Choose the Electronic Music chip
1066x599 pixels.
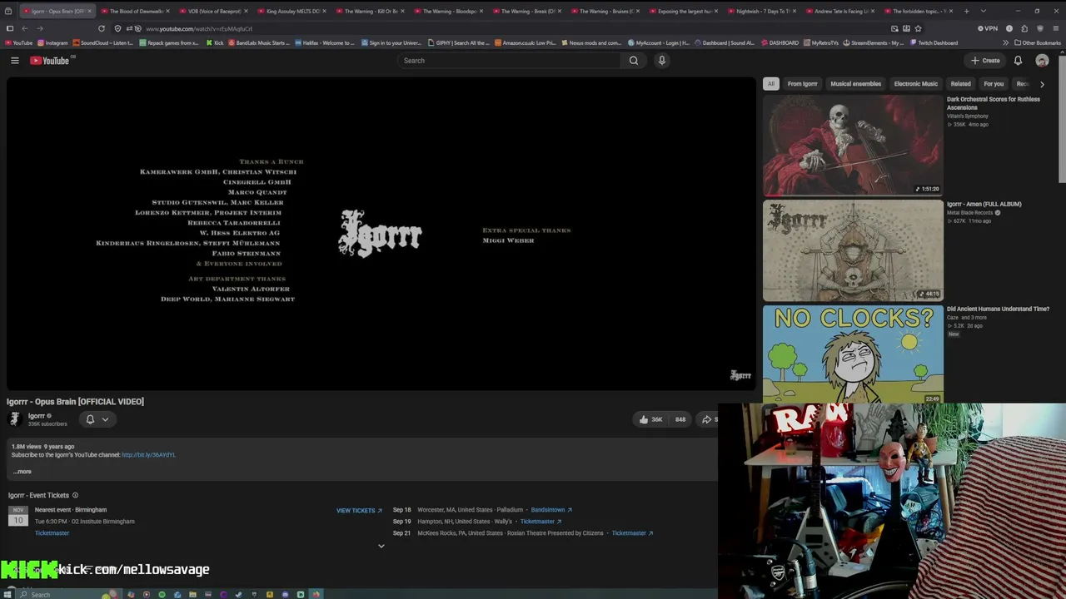click(915, 83)
